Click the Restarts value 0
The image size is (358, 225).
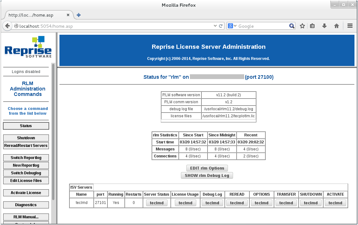pos(134,203)
